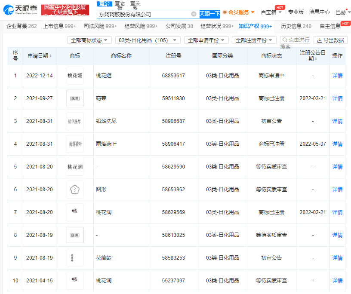Clear the search box with the X icon

[194, 14]
